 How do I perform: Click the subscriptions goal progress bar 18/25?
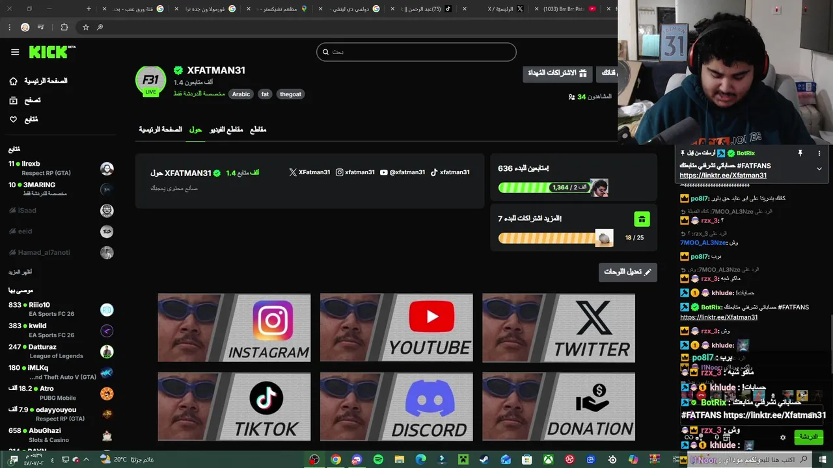555,238
